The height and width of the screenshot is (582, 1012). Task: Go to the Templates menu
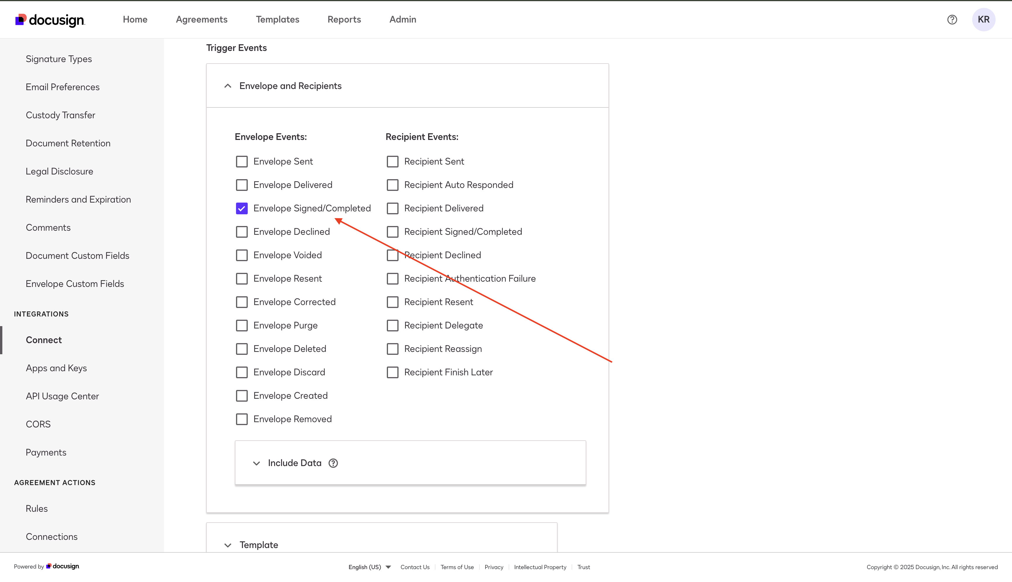coord(277,20)
